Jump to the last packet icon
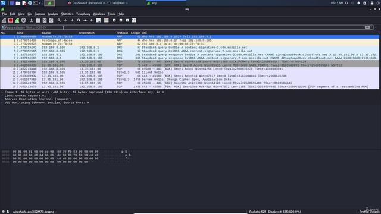Image resolution: width=381 pixels, height=214 pixels. point(92,20)
